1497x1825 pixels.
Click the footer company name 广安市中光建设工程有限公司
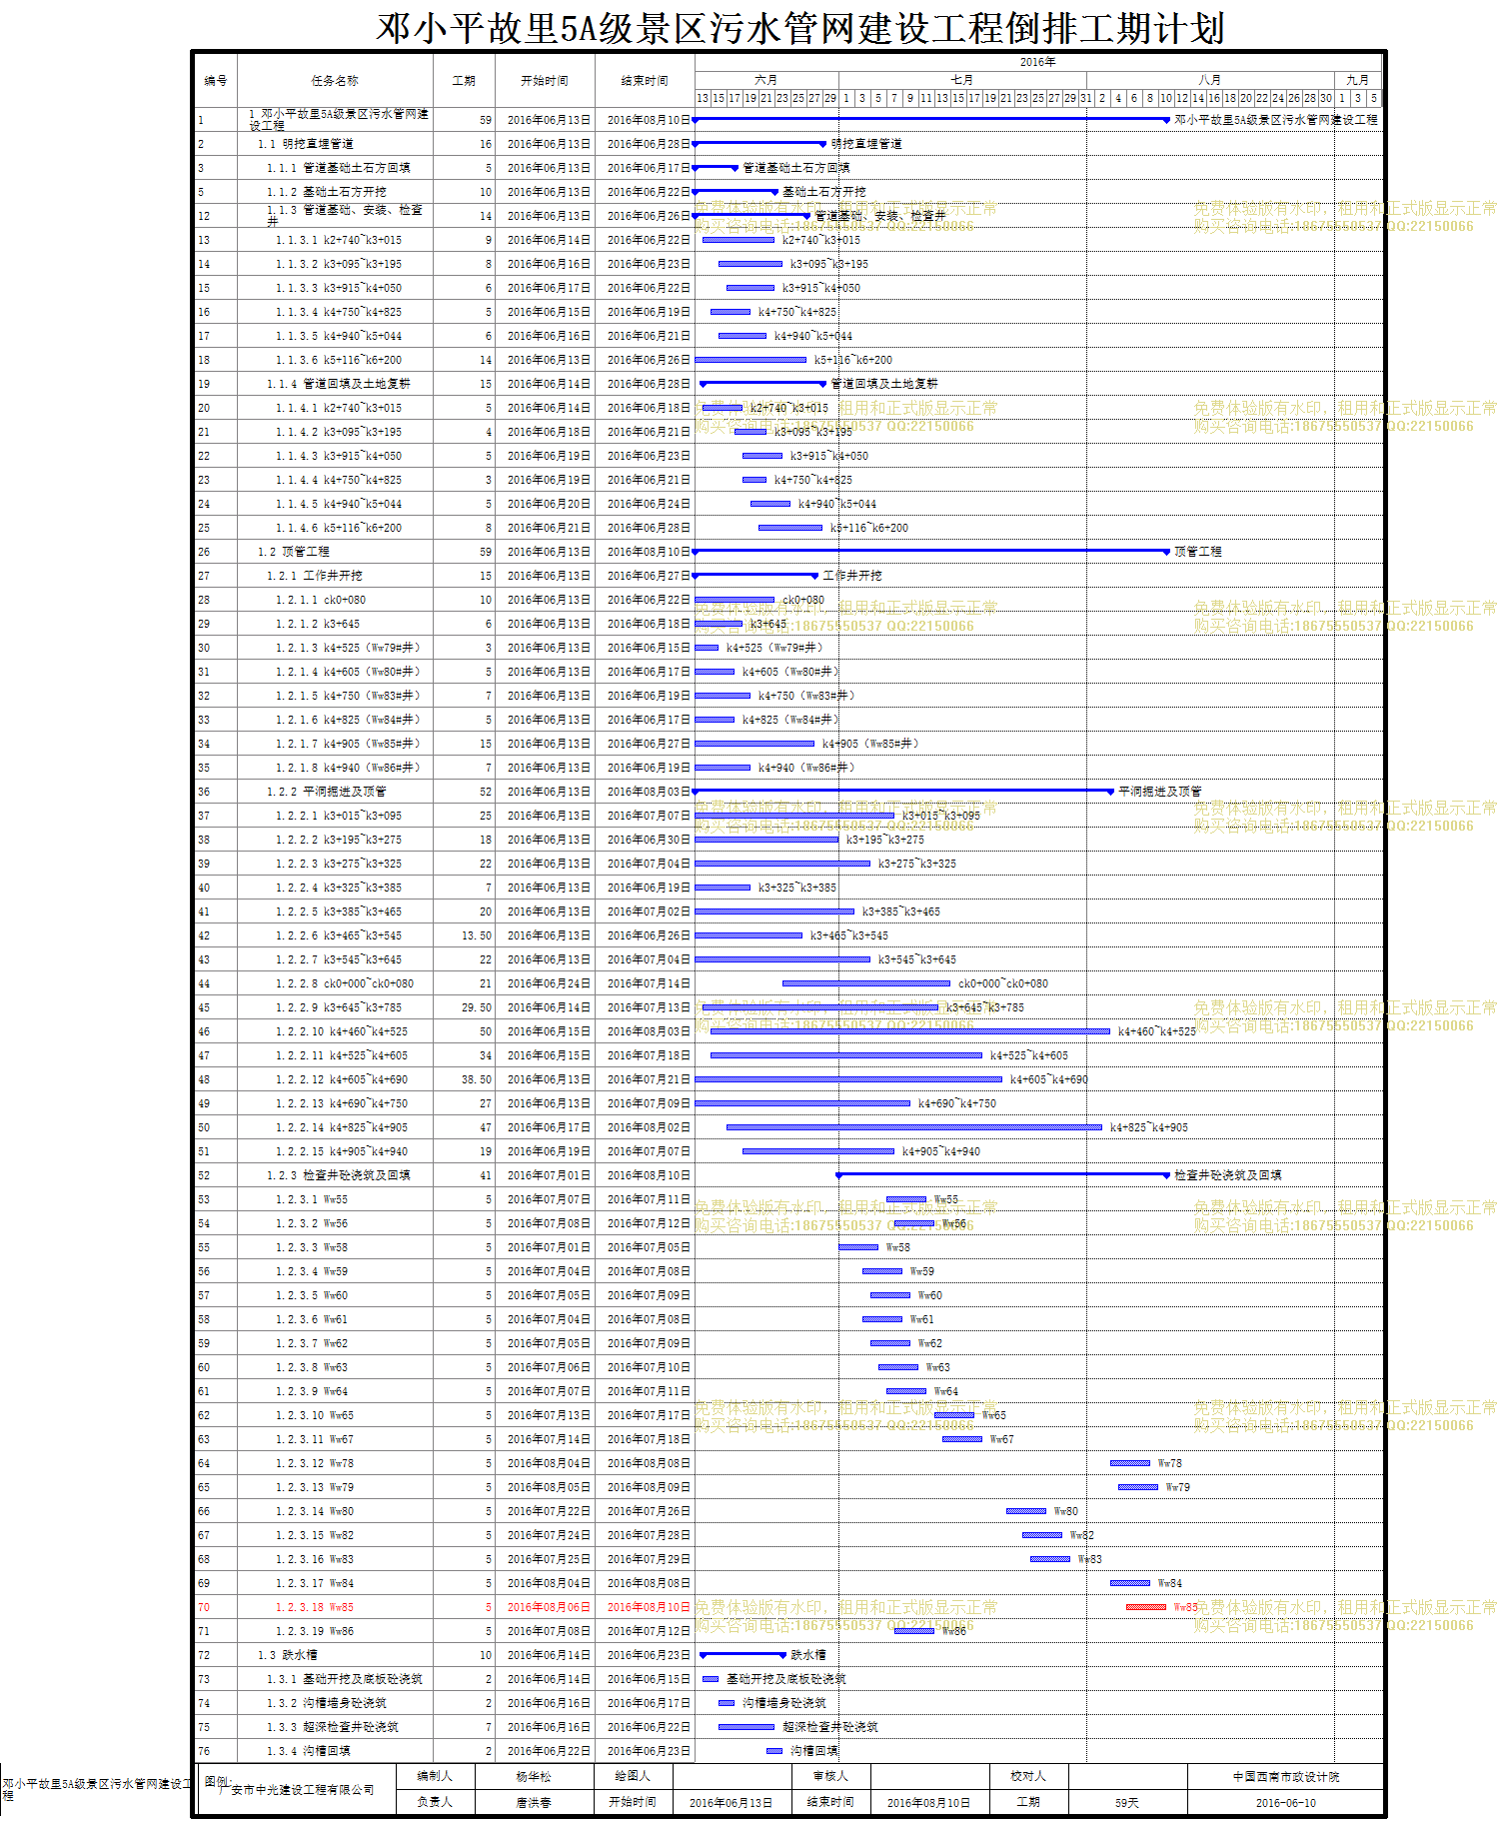pos(297,1790)
